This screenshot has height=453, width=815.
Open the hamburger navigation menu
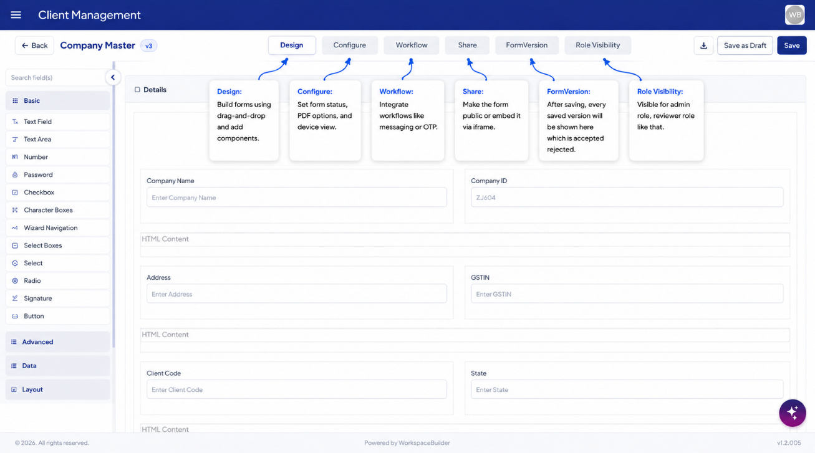tap(16, 15)
